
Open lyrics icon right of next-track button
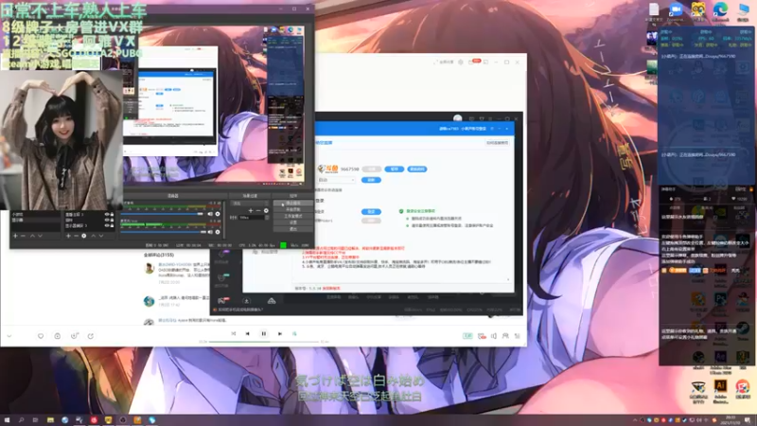pyautogui.click(x=294, y=333)
